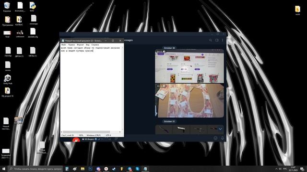307x172 pixels.
Task: Click the October 31 date label
Action: pyautogui.click(x=169, y=121)
